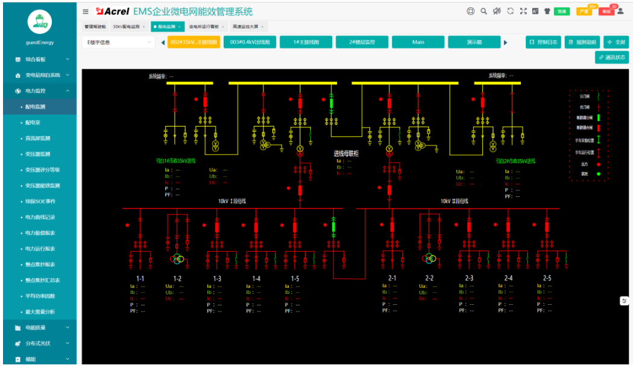The height and width of the screenshot is (368, 633).
Task: Open 电力极值报表 sidebar item
Action: [40, 233]
